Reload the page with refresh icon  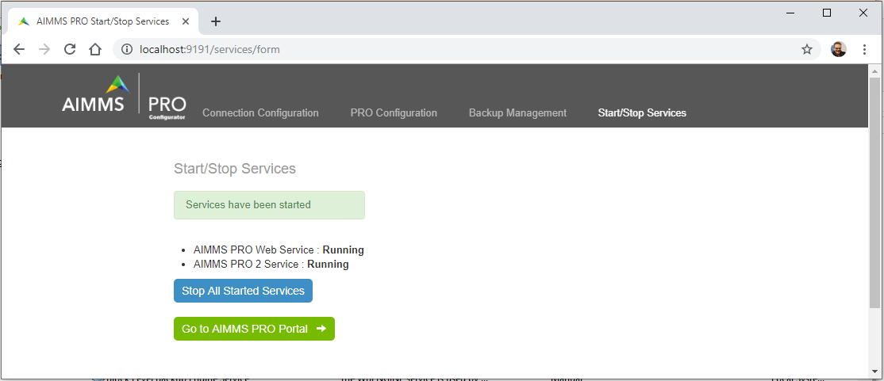point(70,50)
